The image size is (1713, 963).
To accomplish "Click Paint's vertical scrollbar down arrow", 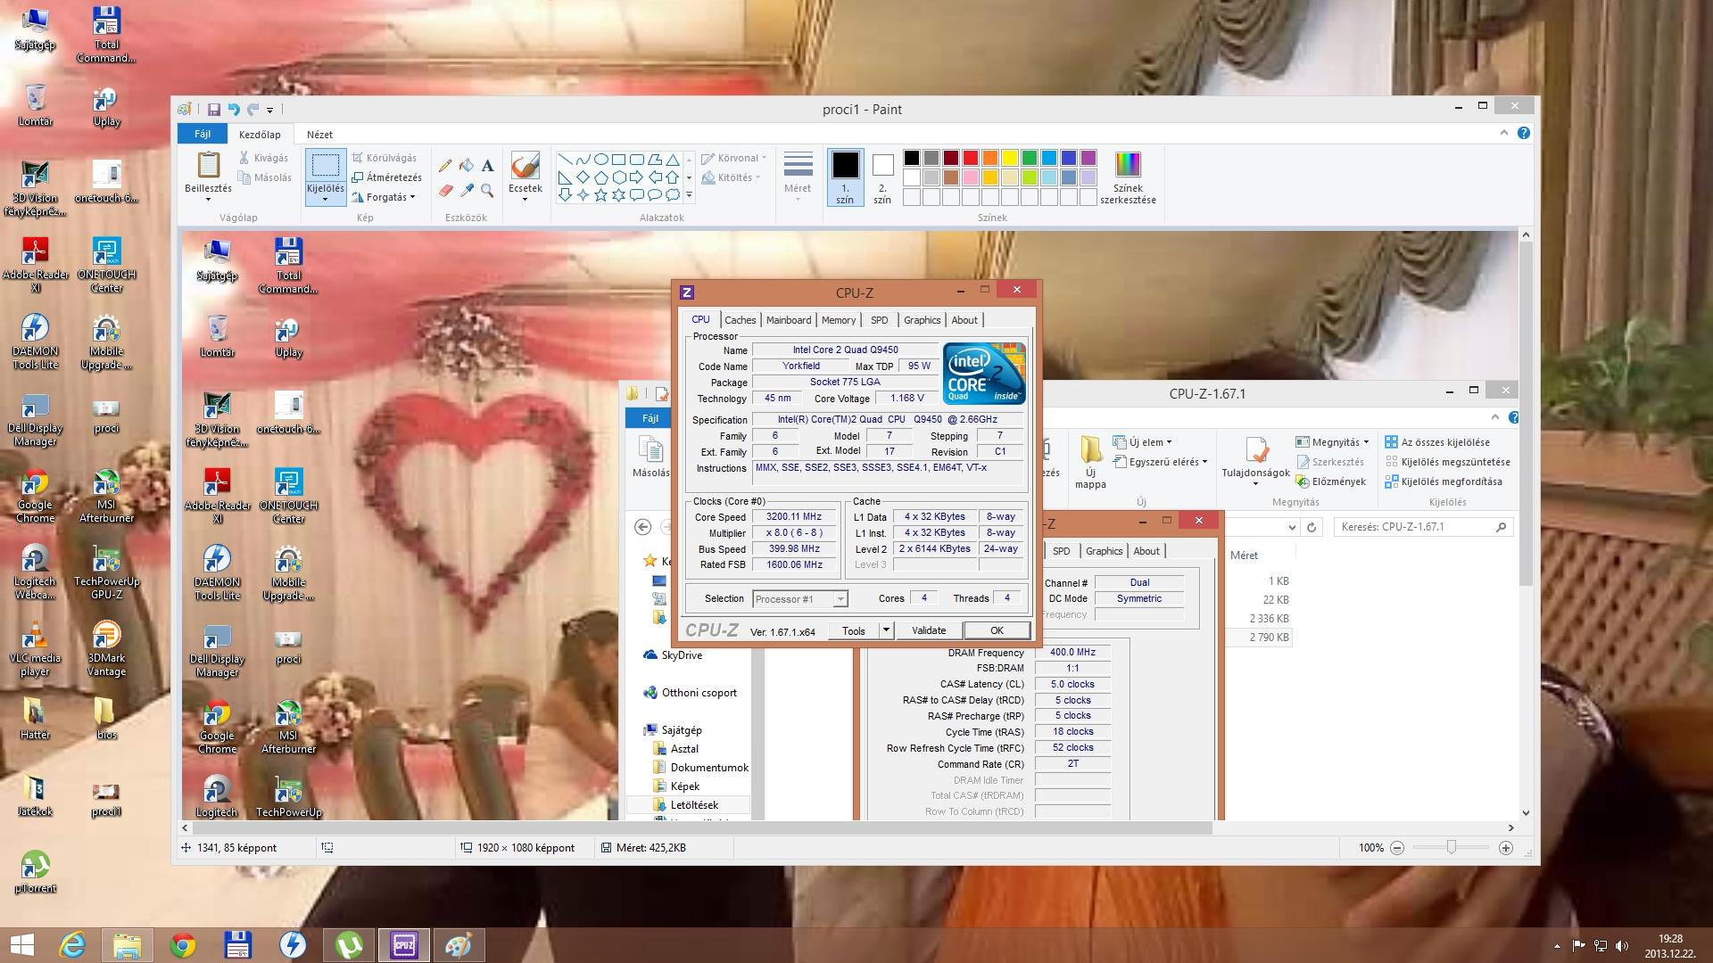I will pyautogui.click(x=1526, y=813).
